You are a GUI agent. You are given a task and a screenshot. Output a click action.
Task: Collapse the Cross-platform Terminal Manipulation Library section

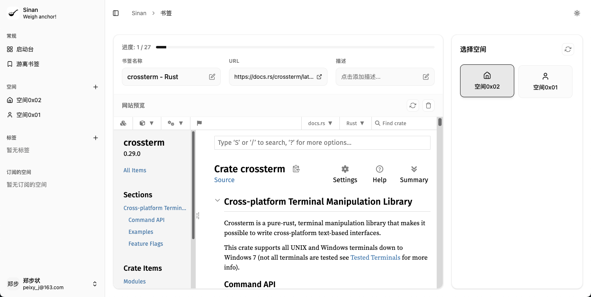(217, 201)
